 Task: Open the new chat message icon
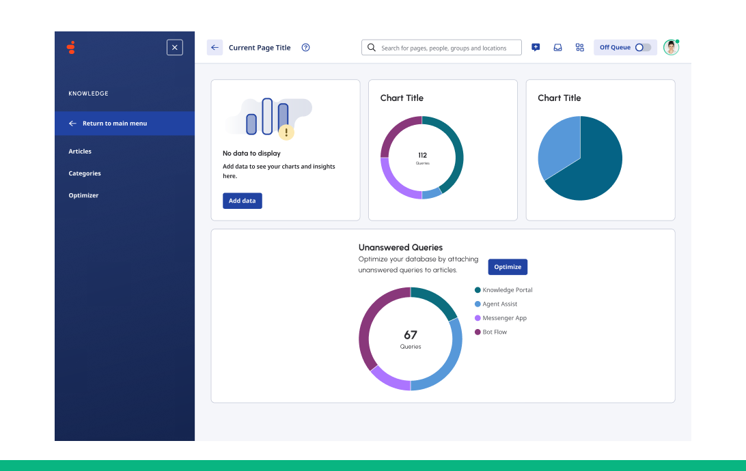(x=536, y=48)
